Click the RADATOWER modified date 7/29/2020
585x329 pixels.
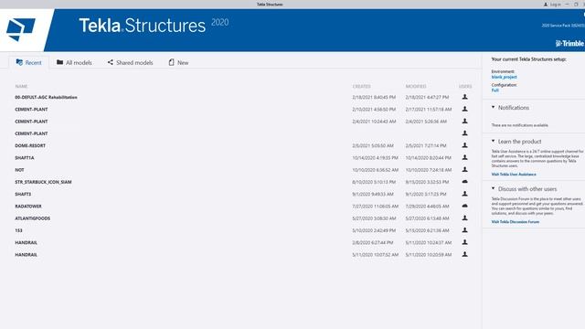pos(427,206)
